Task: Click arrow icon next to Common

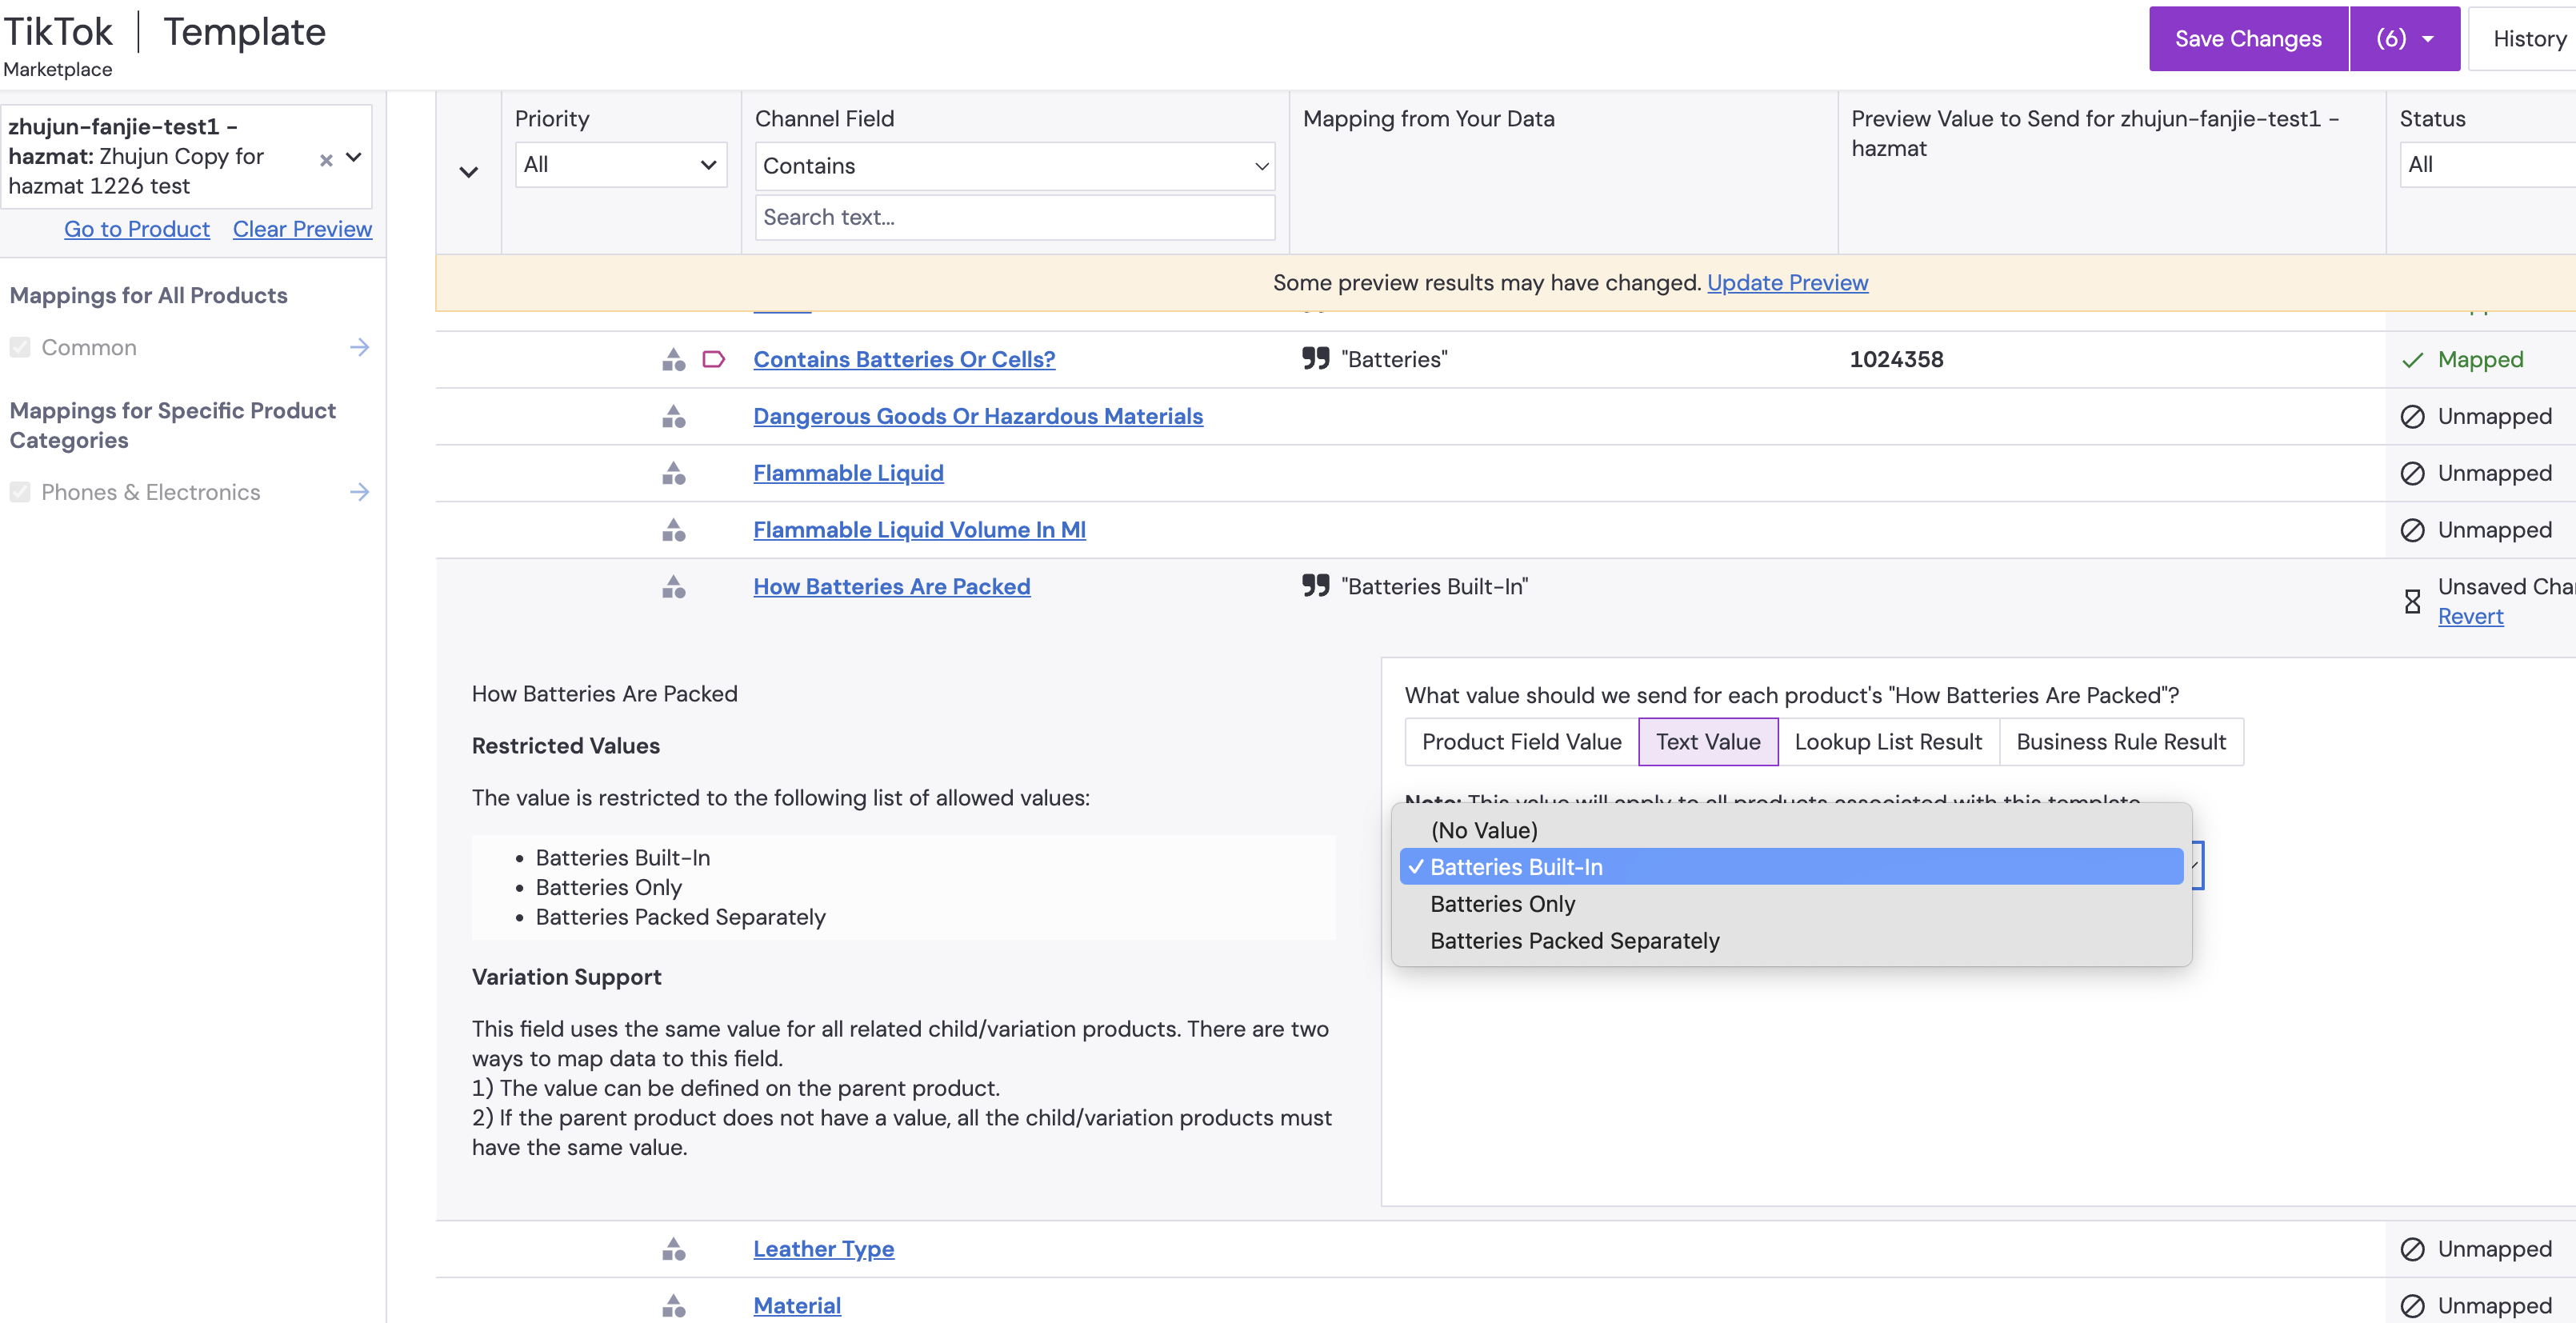Action: click(x=360, y=347)
